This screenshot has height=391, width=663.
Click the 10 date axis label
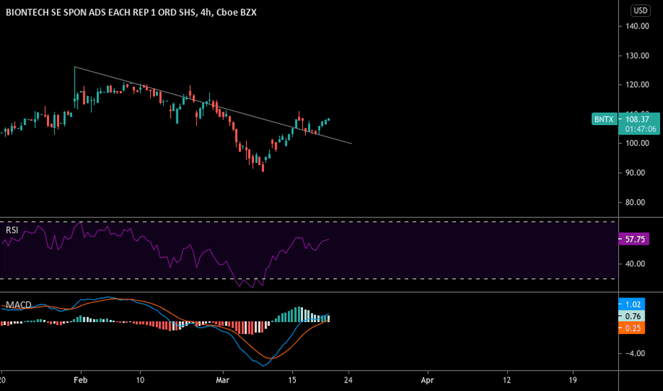coord(140,380)
